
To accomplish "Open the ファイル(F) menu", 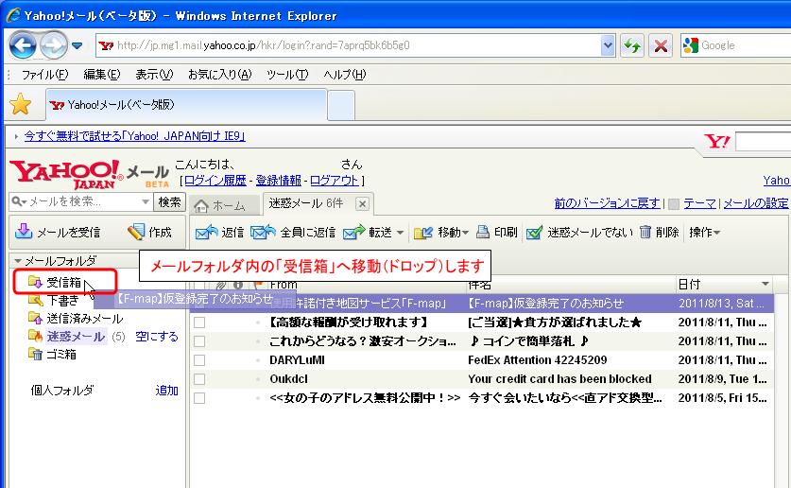I will click(x=44, y=75).
